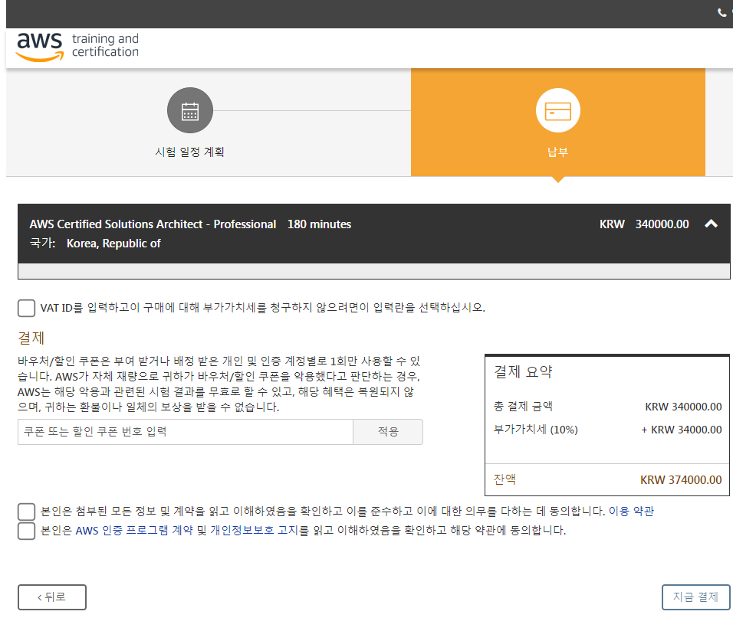733x631 pixels.
Task: Check the agreement checkbox next to 이용 약관
Action: (26, 512)
